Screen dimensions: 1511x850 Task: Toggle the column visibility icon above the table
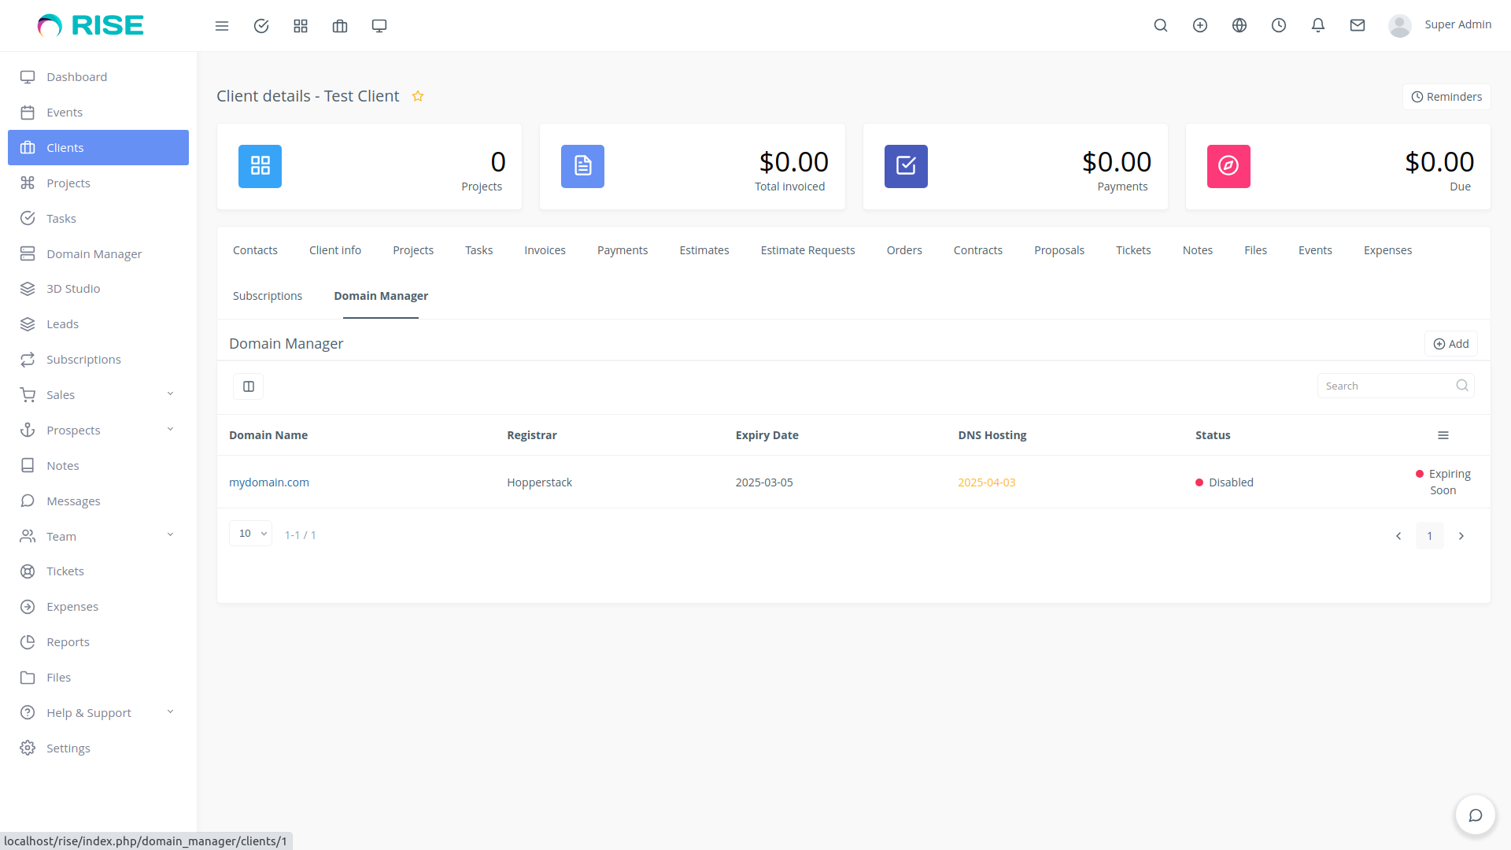point(248,386)
